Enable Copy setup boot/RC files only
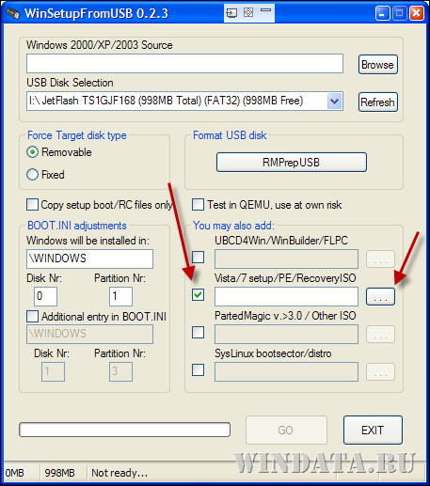Viewport: 430px width, 486px height. 33,205
